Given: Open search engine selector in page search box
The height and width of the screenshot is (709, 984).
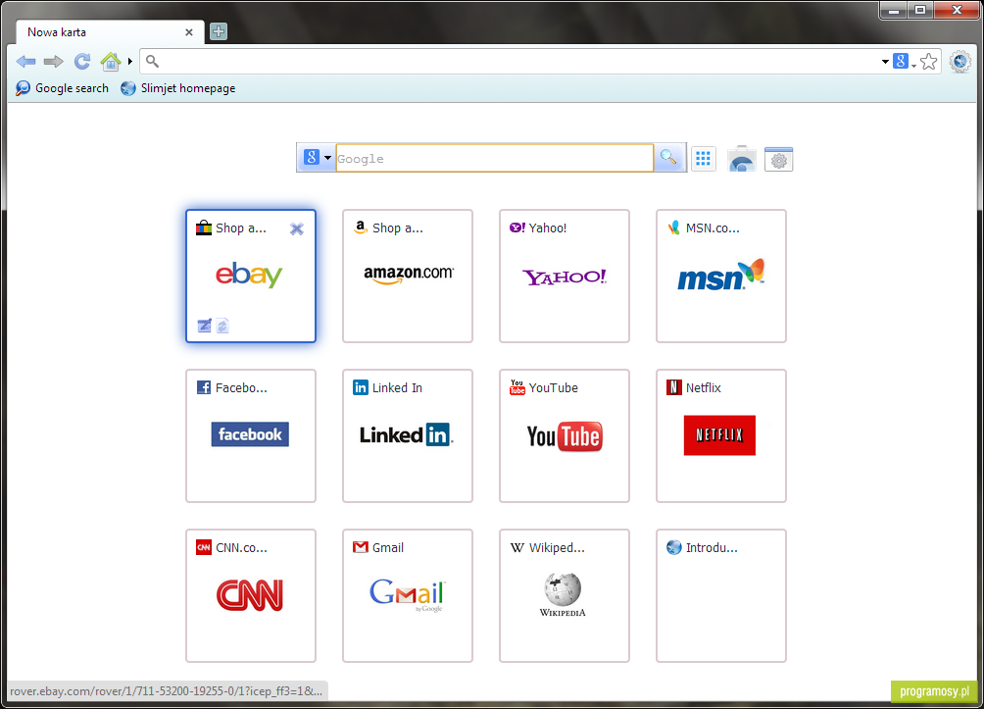Looking at the screenshot, I should (318, 158).
